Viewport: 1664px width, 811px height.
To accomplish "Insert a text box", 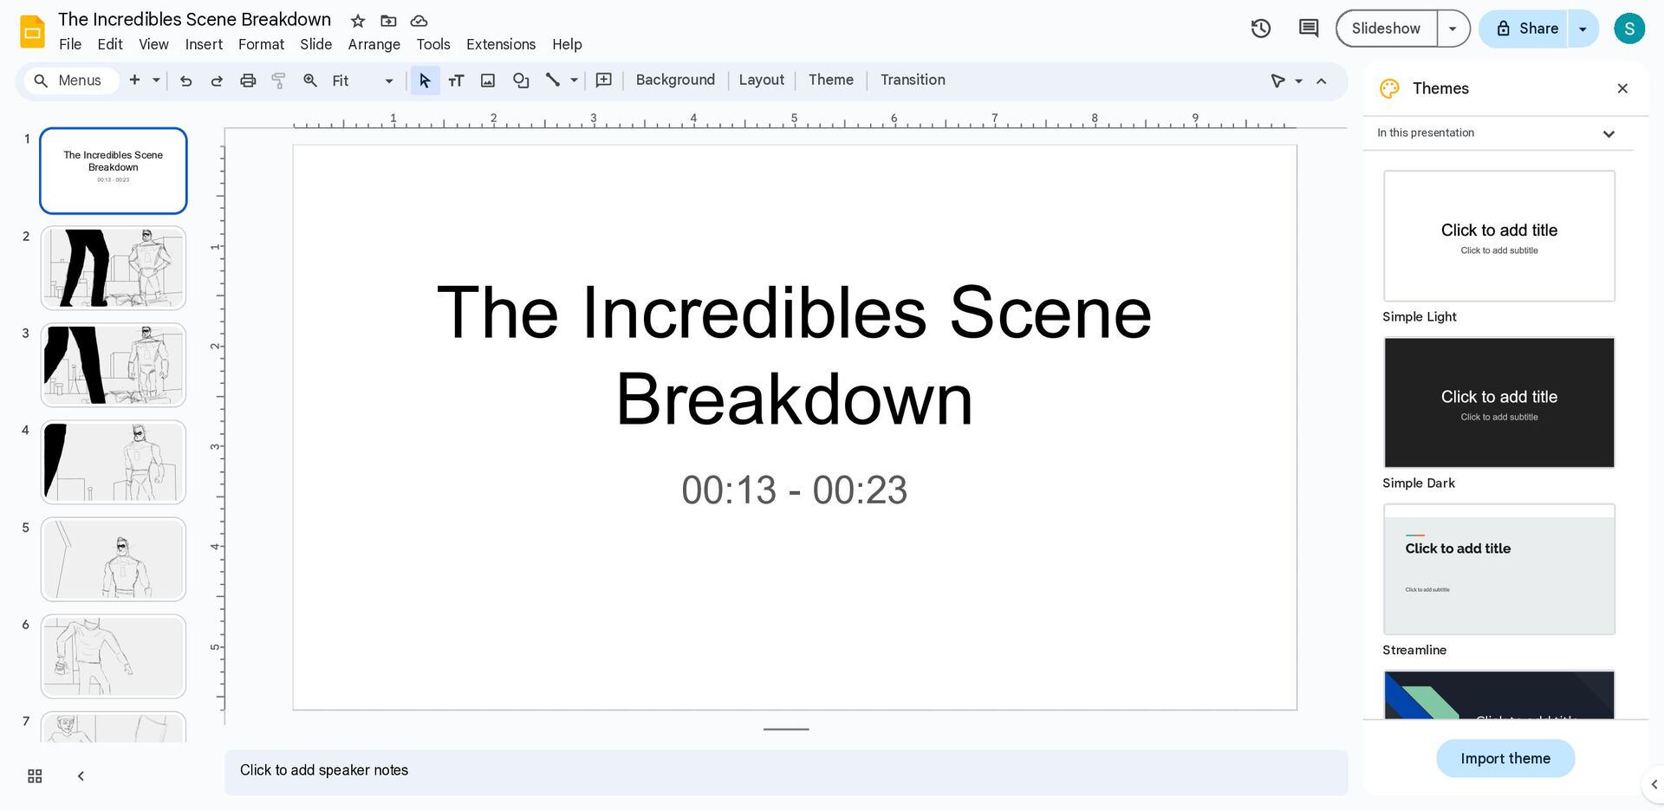I will [x=457, y=81].
